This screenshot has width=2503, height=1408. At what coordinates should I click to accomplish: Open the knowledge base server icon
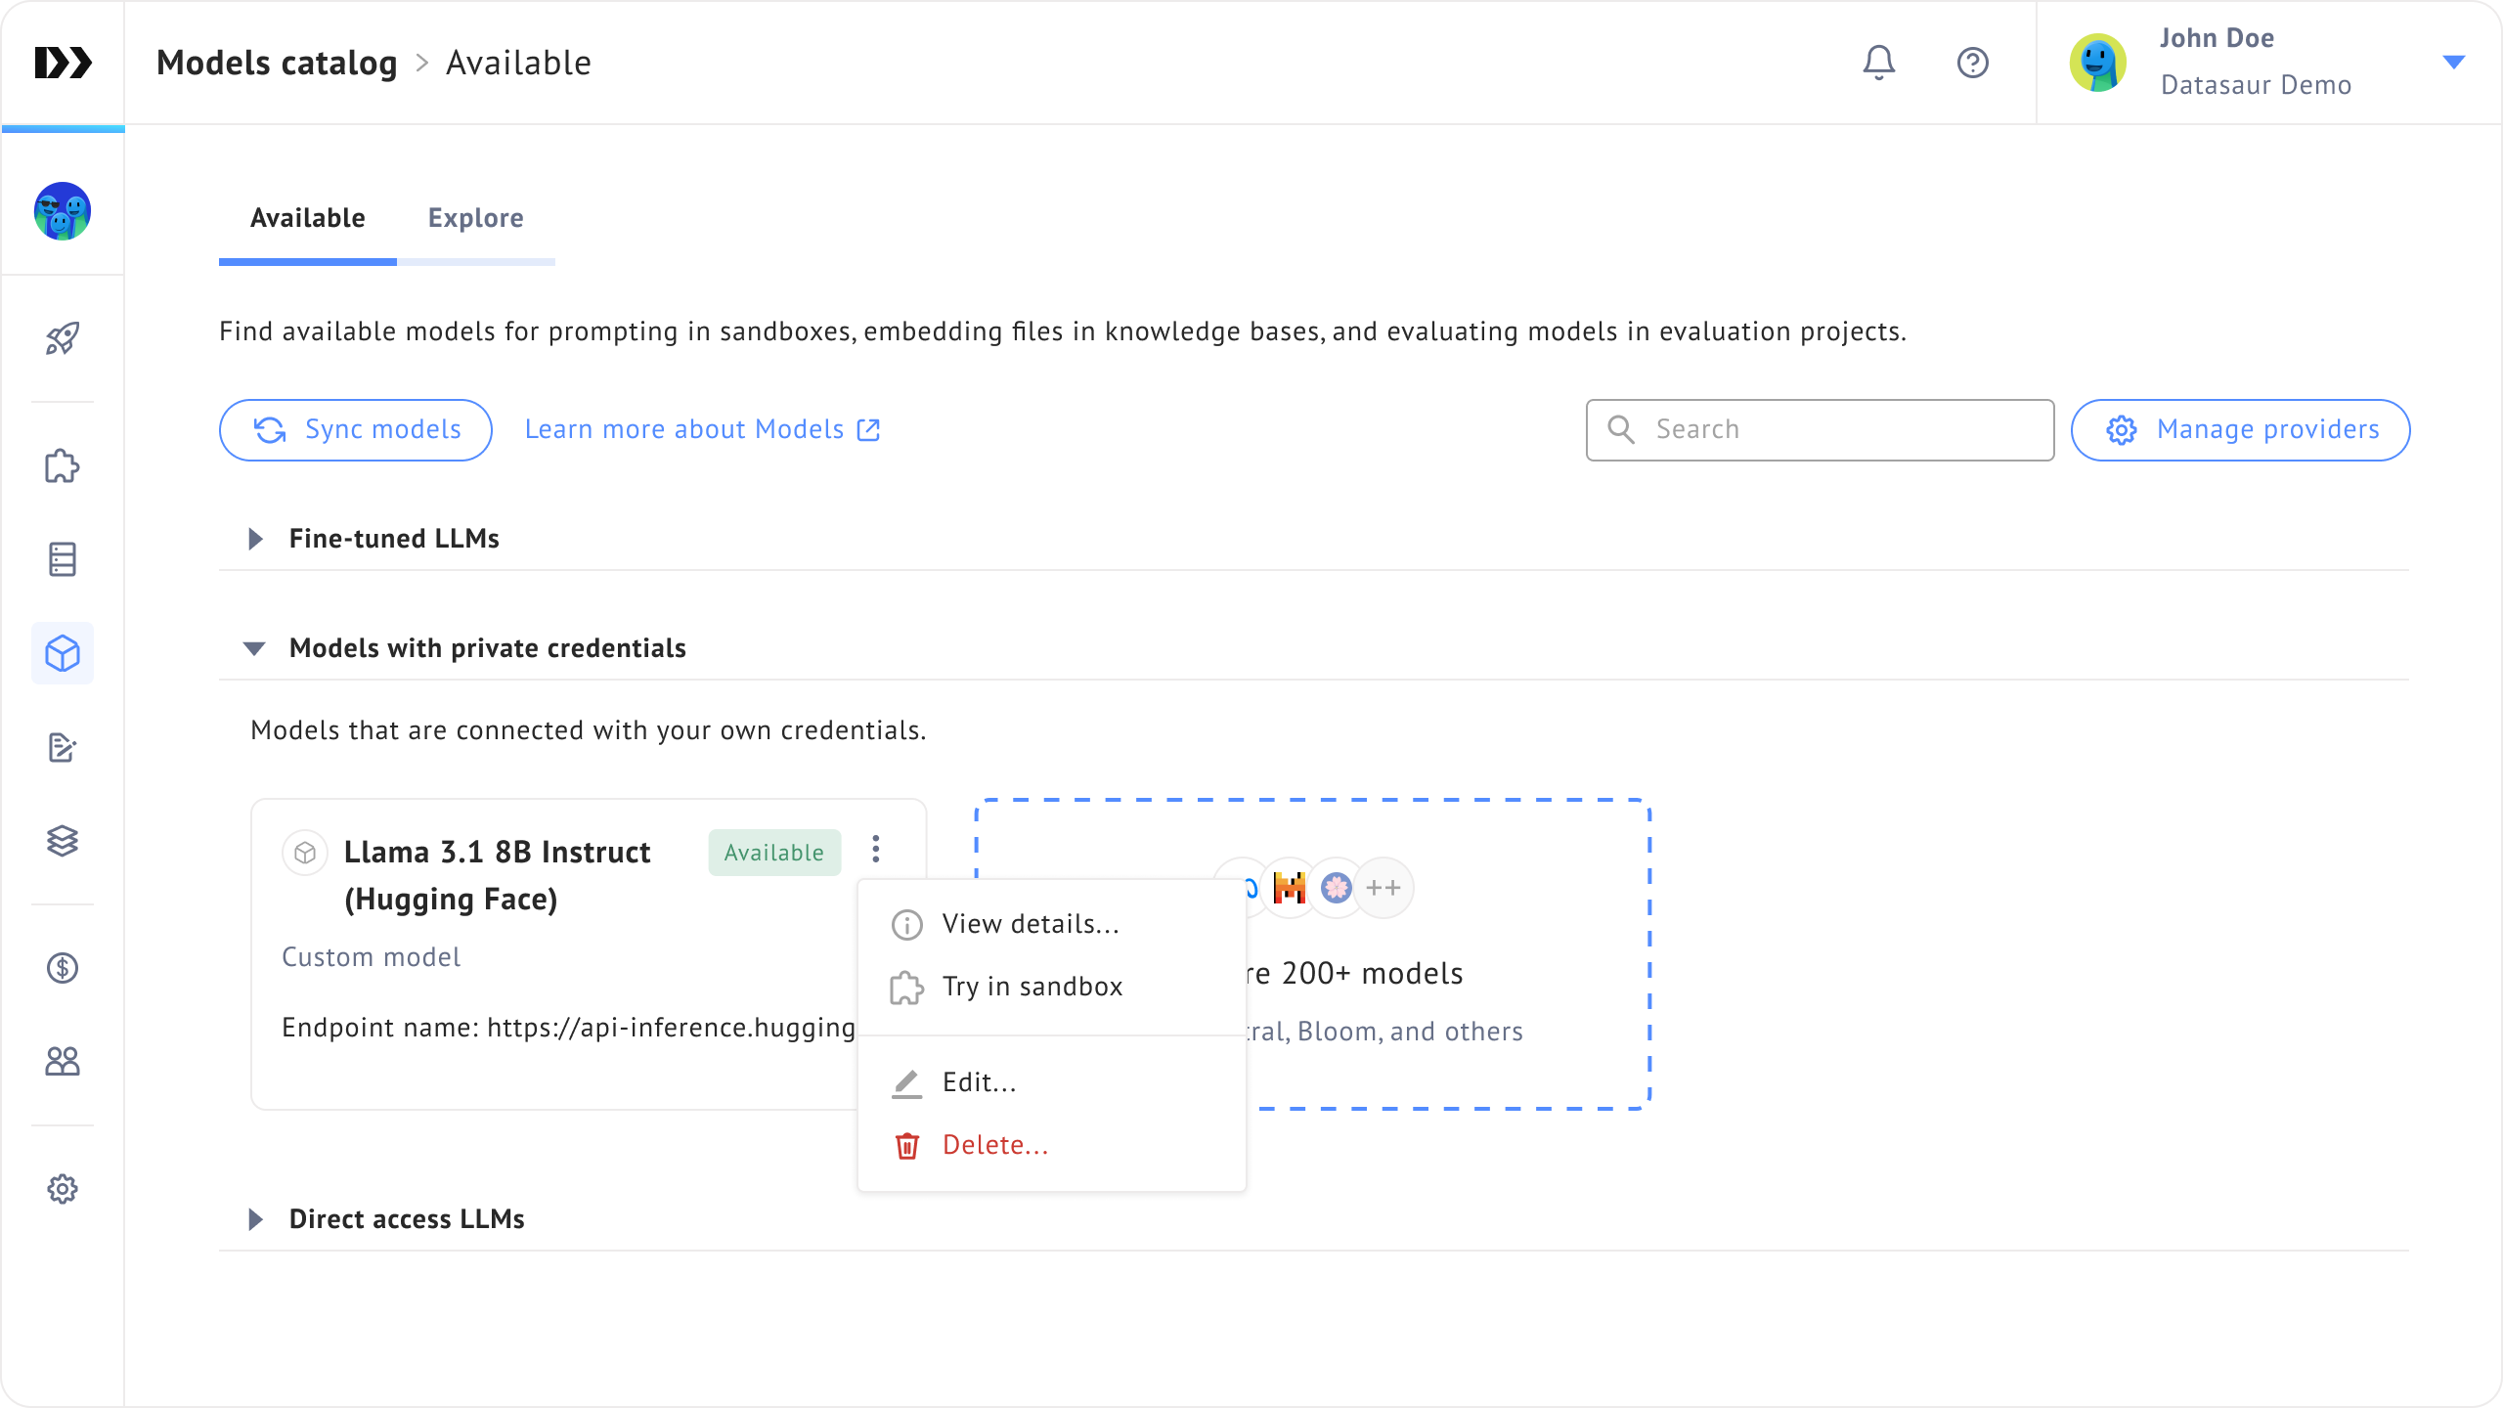coord(63,559)
